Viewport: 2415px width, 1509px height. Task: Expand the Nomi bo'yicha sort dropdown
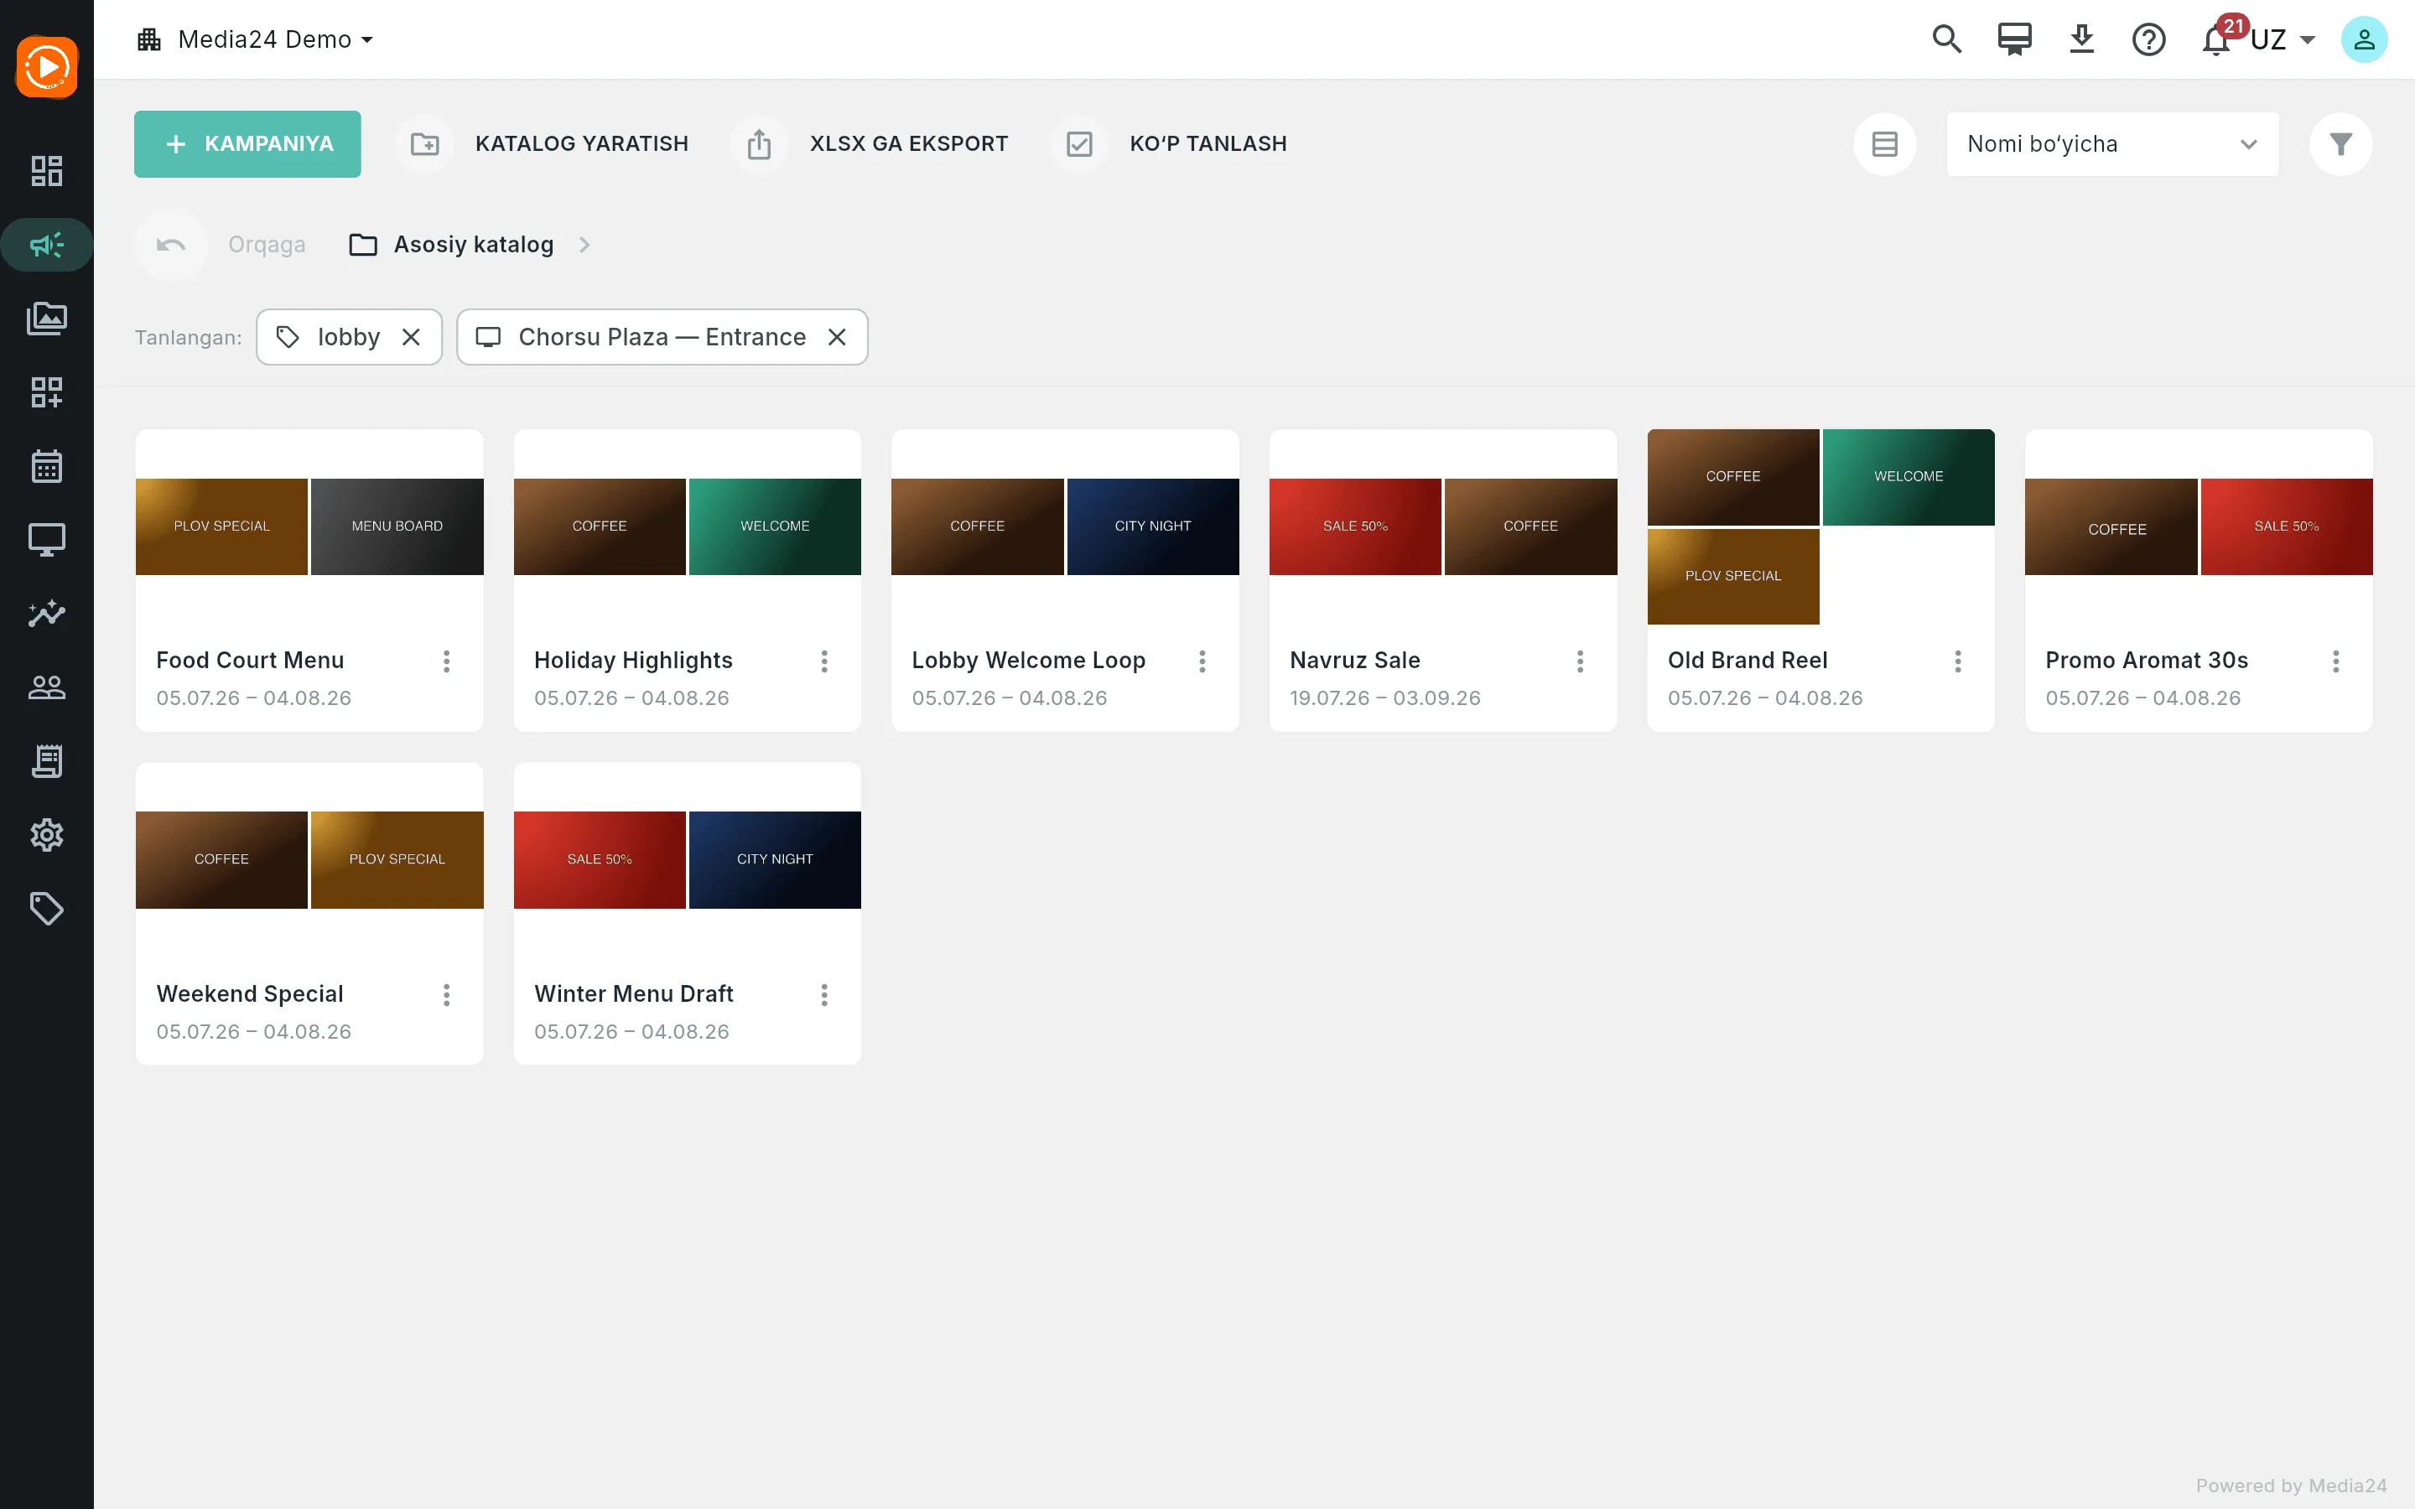pyautogui.click(x=2111, y=143)
